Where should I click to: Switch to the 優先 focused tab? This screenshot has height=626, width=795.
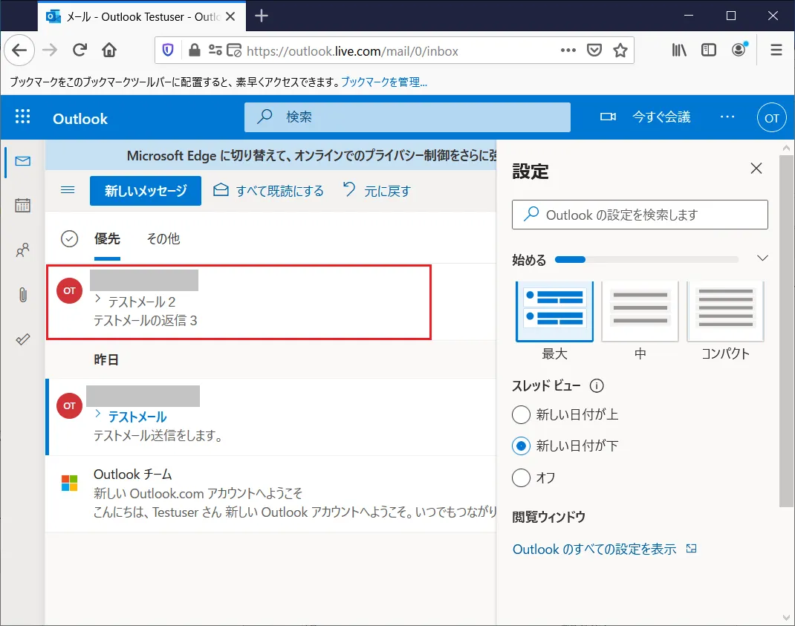pyautogui.click(x=107, y=239)
